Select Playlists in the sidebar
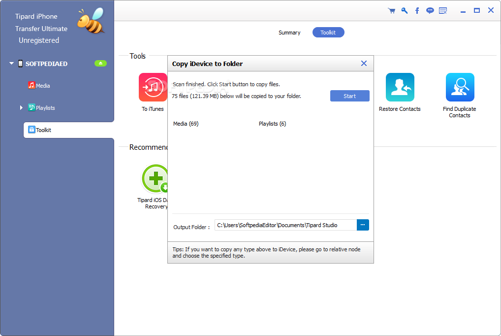 [41, 108]
